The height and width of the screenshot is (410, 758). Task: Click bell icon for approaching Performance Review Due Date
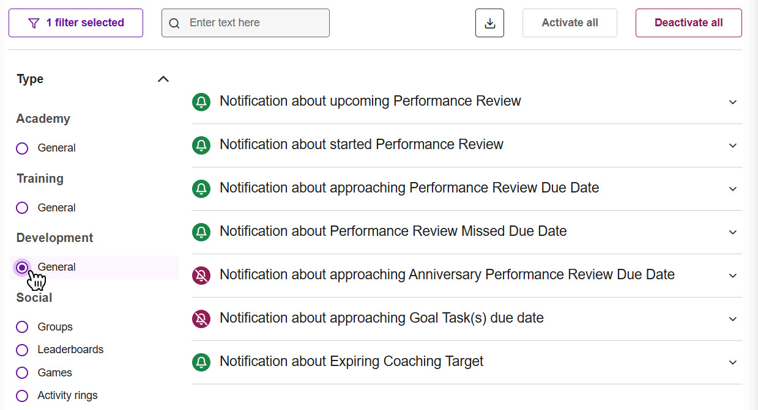point(201,189)
